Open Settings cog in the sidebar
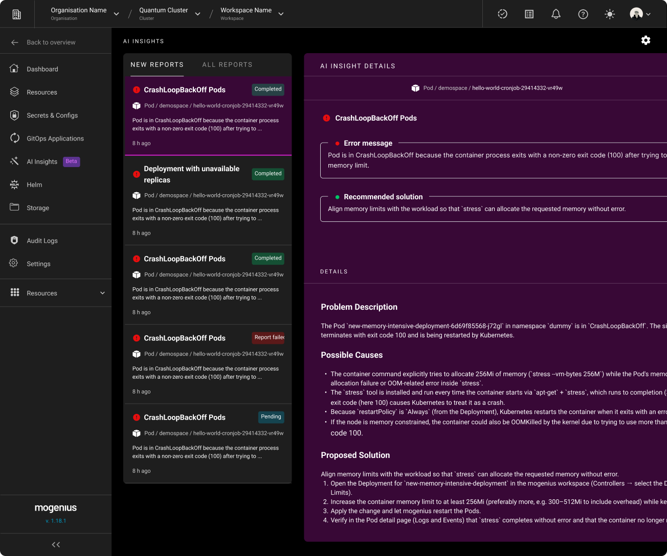 point(14,263)
